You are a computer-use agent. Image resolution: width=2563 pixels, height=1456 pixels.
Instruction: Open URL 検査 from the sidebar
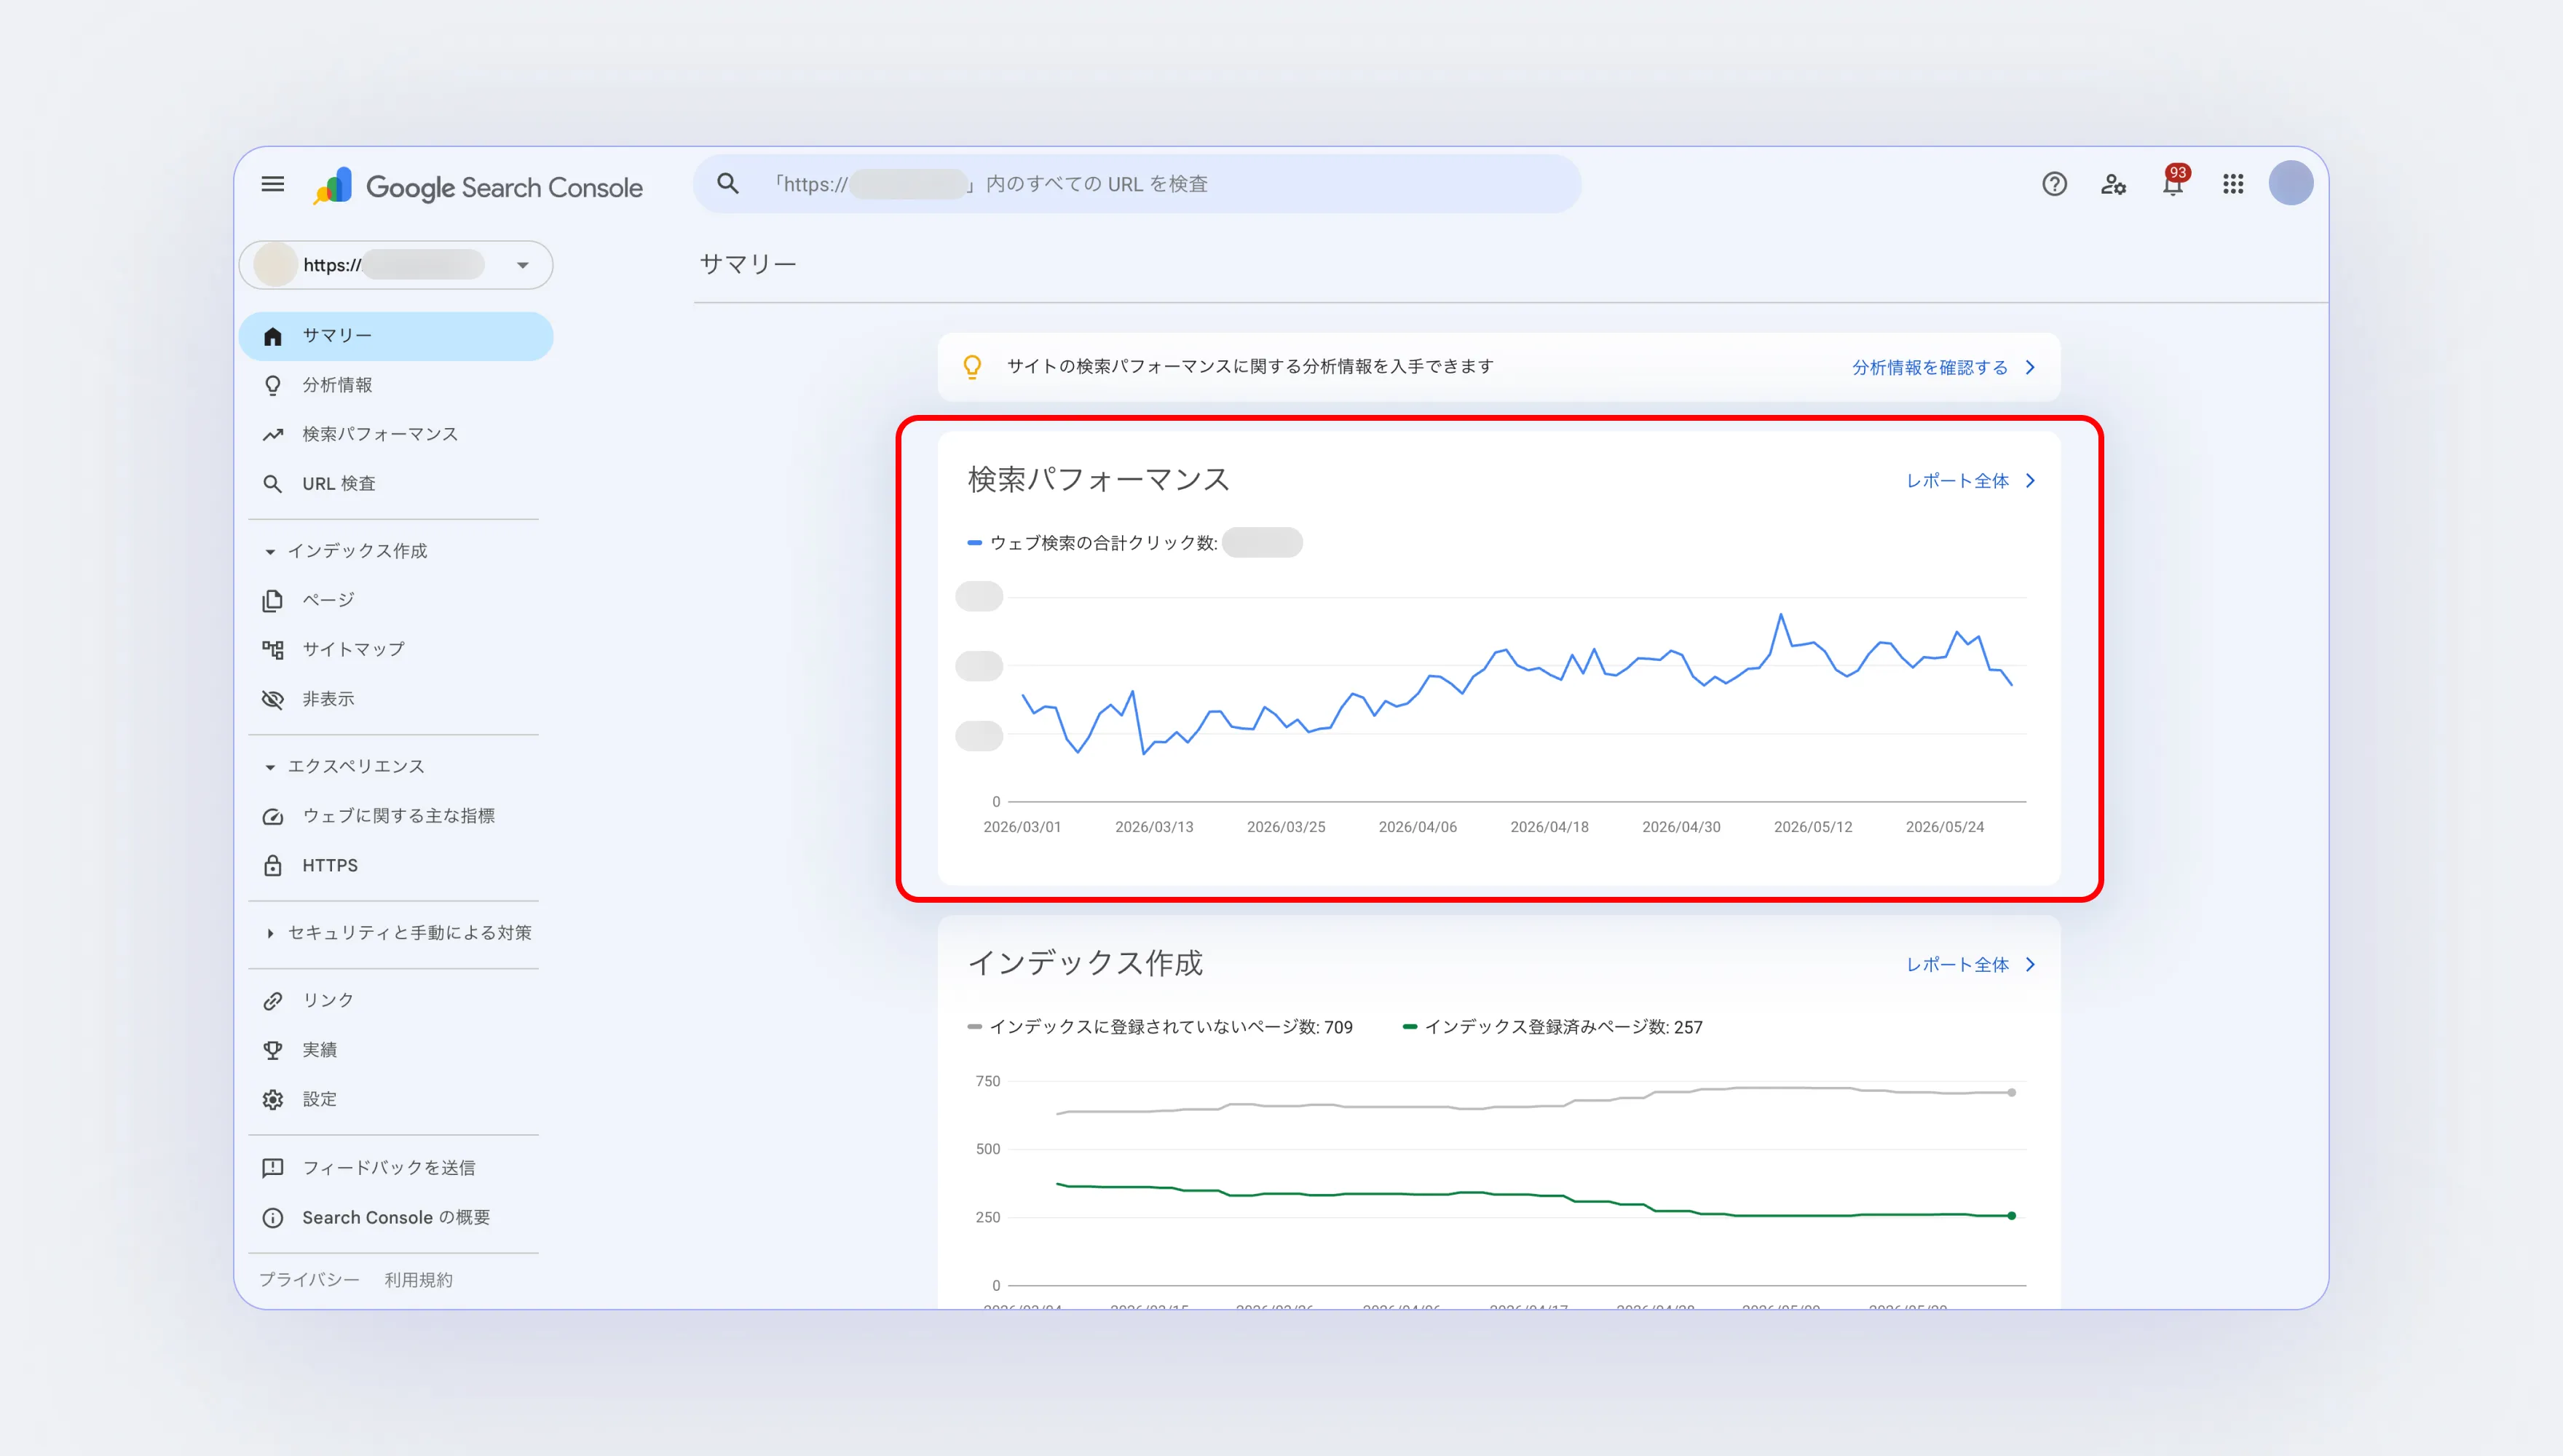(x=396, y=484)
